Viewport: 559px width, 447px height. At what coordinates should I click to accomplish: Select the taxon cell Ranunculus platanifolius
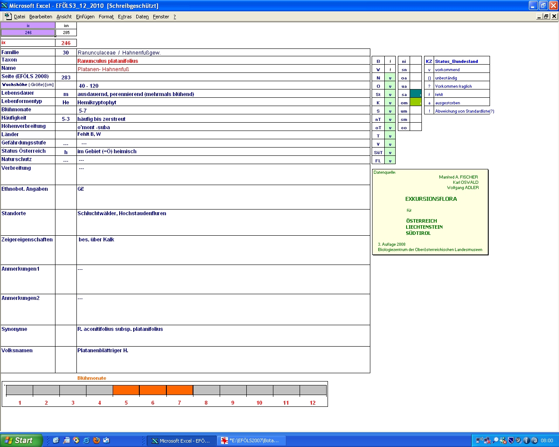click(x=223, y=61)
